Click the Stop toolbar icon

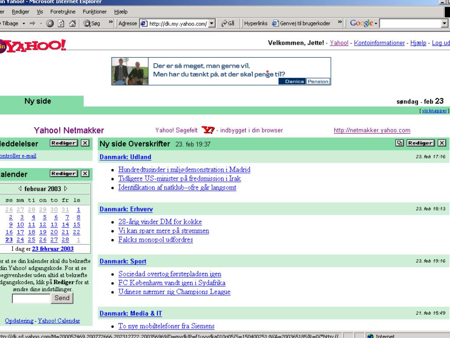click(50, 23)
